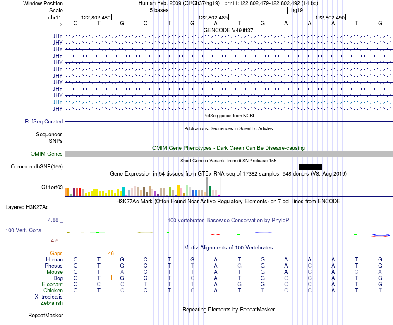The width and height of the screenshot is (393, 325).
Task: Open the Layered H3K27Ac track label
Action: [x=27, y=207]
